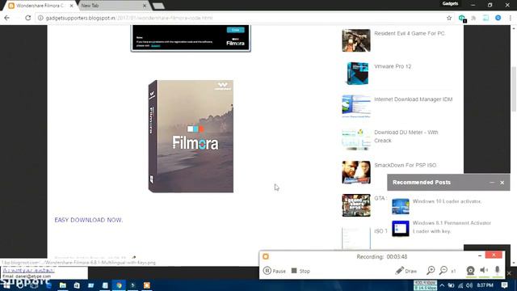
Task: Click the site info icon in the address bar
Action: tap(40, 18)
